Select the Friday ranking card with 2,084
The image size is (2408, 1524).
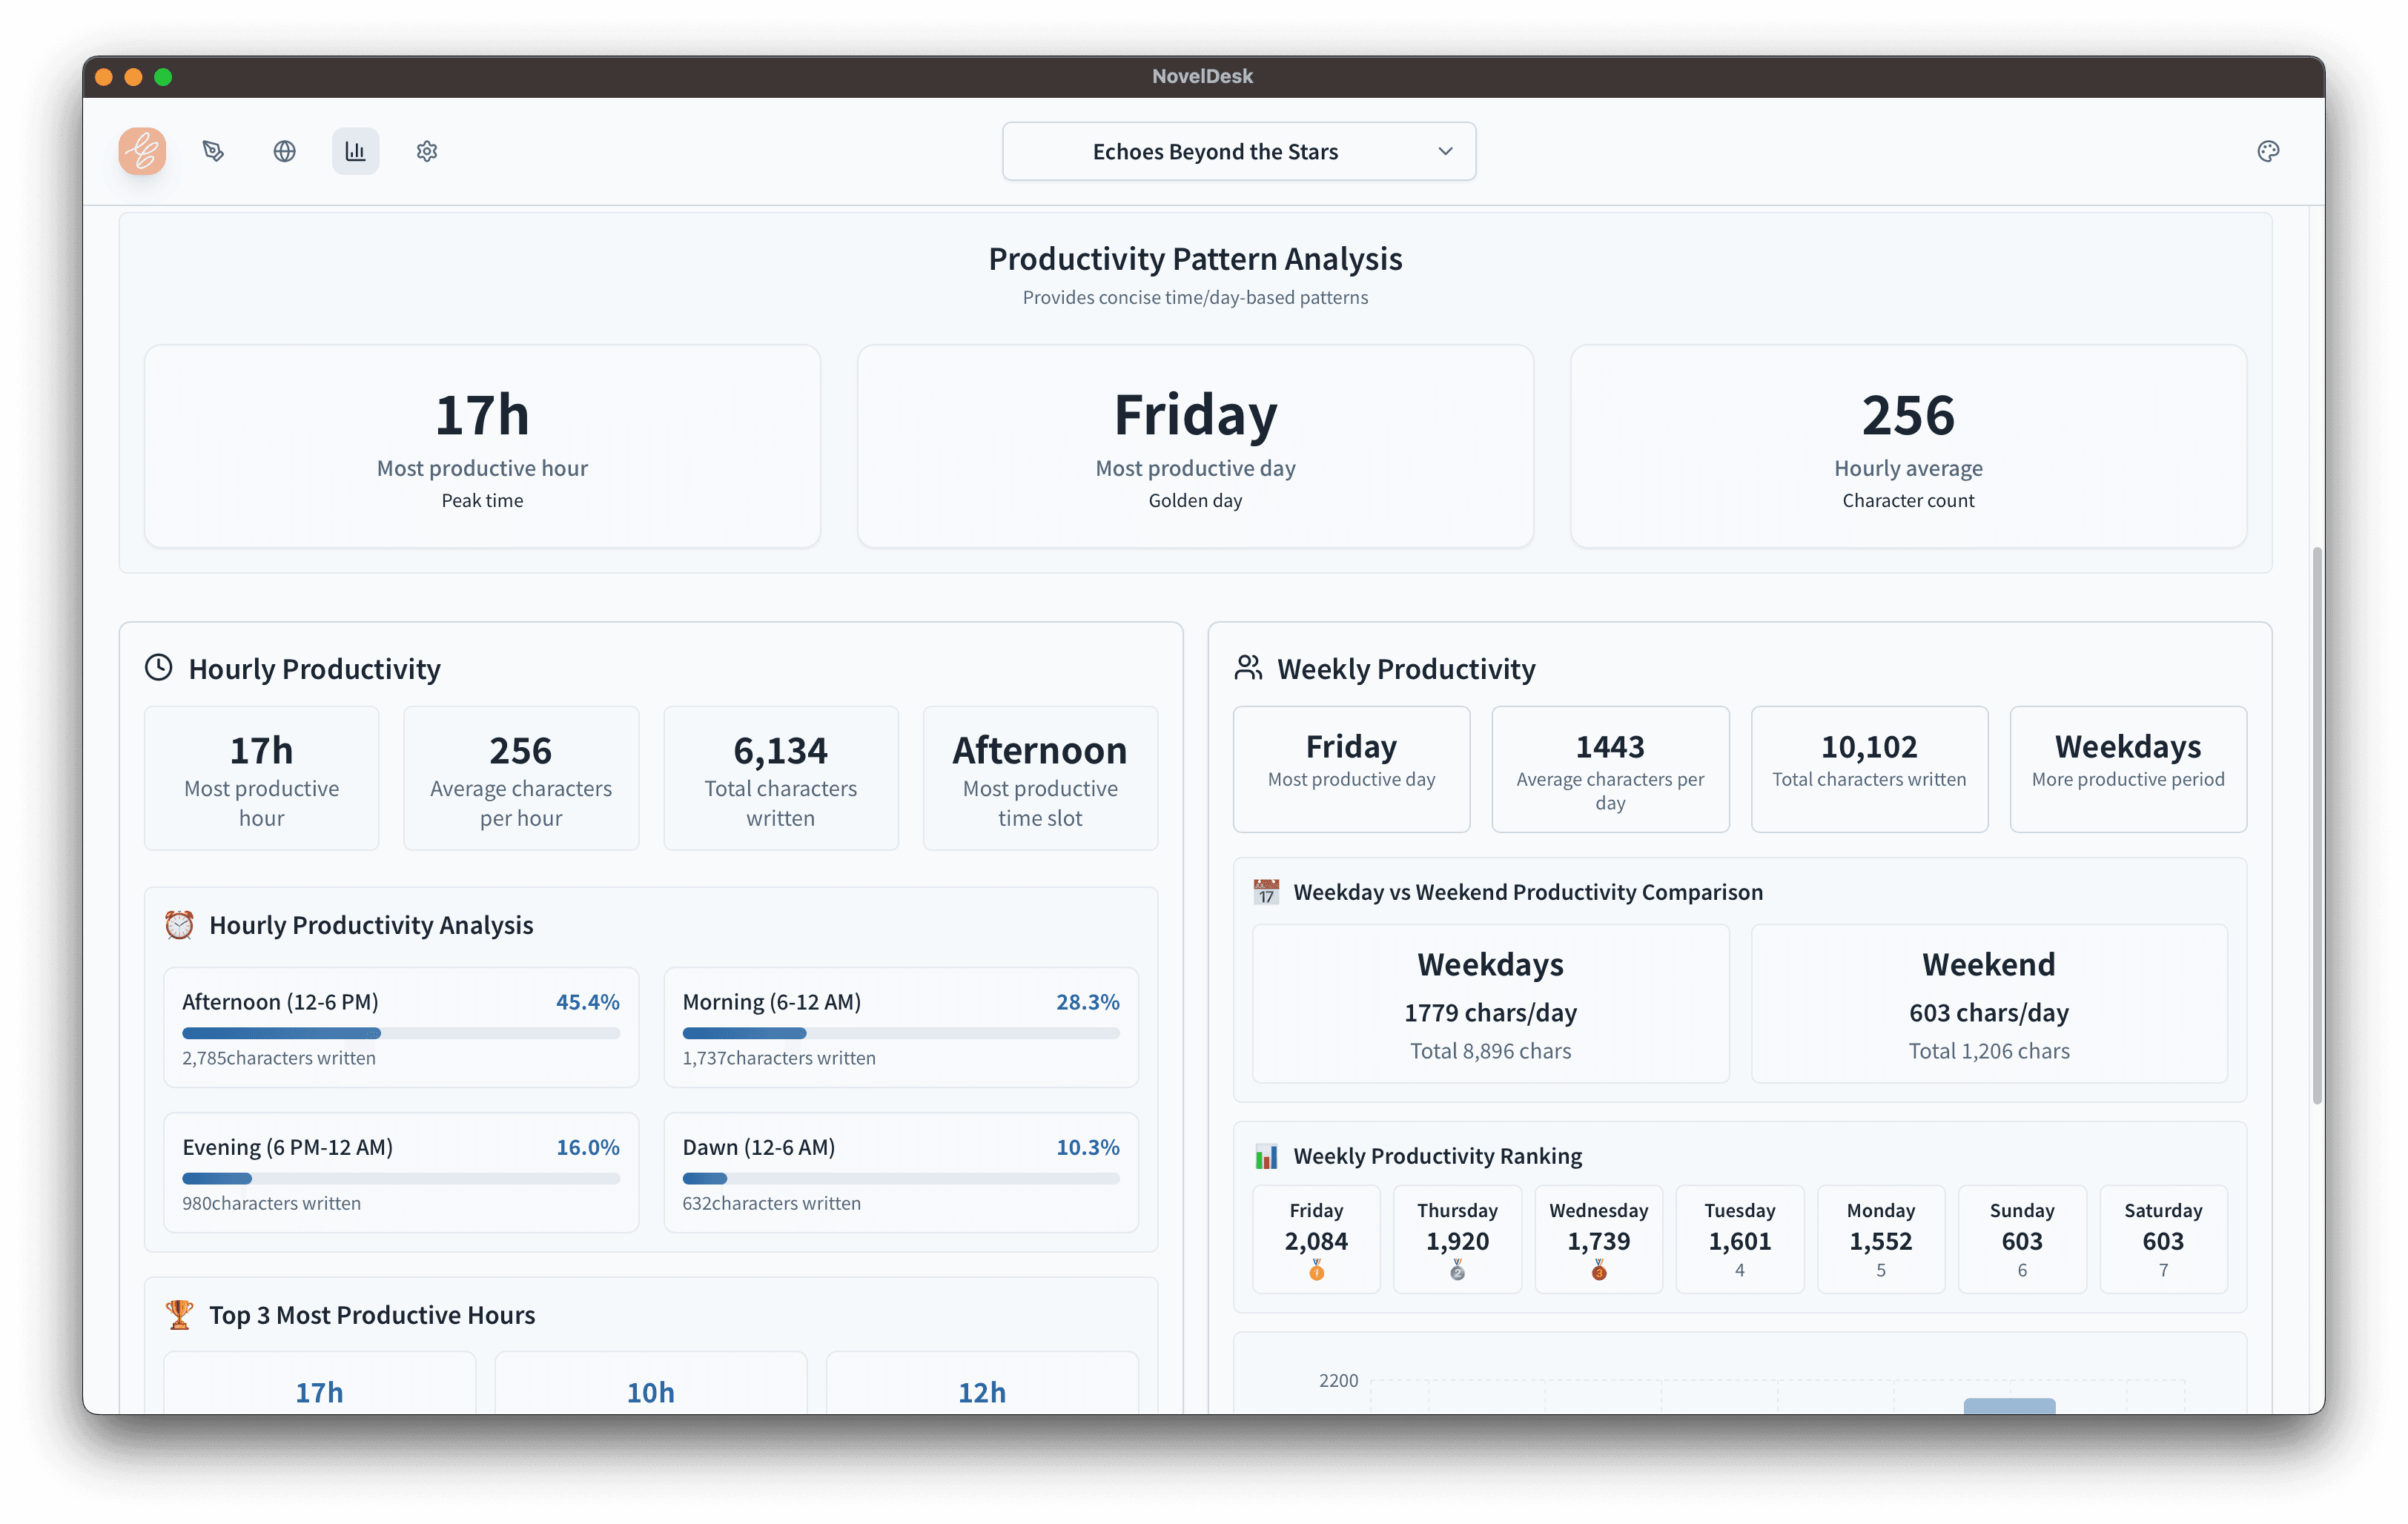click(x=1316, y=1239)
